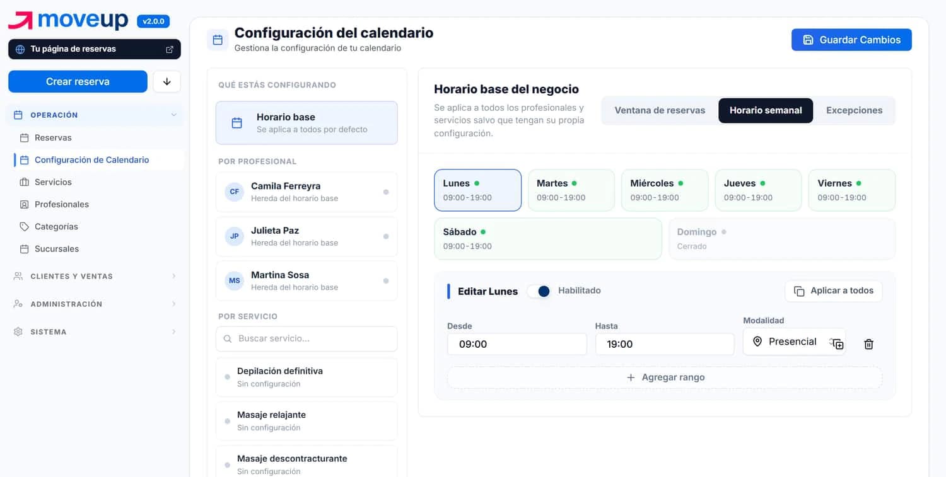Open the Modalidad Presencial dropdown
Viewport: 946px width, 477px height.
pos(793,342)
